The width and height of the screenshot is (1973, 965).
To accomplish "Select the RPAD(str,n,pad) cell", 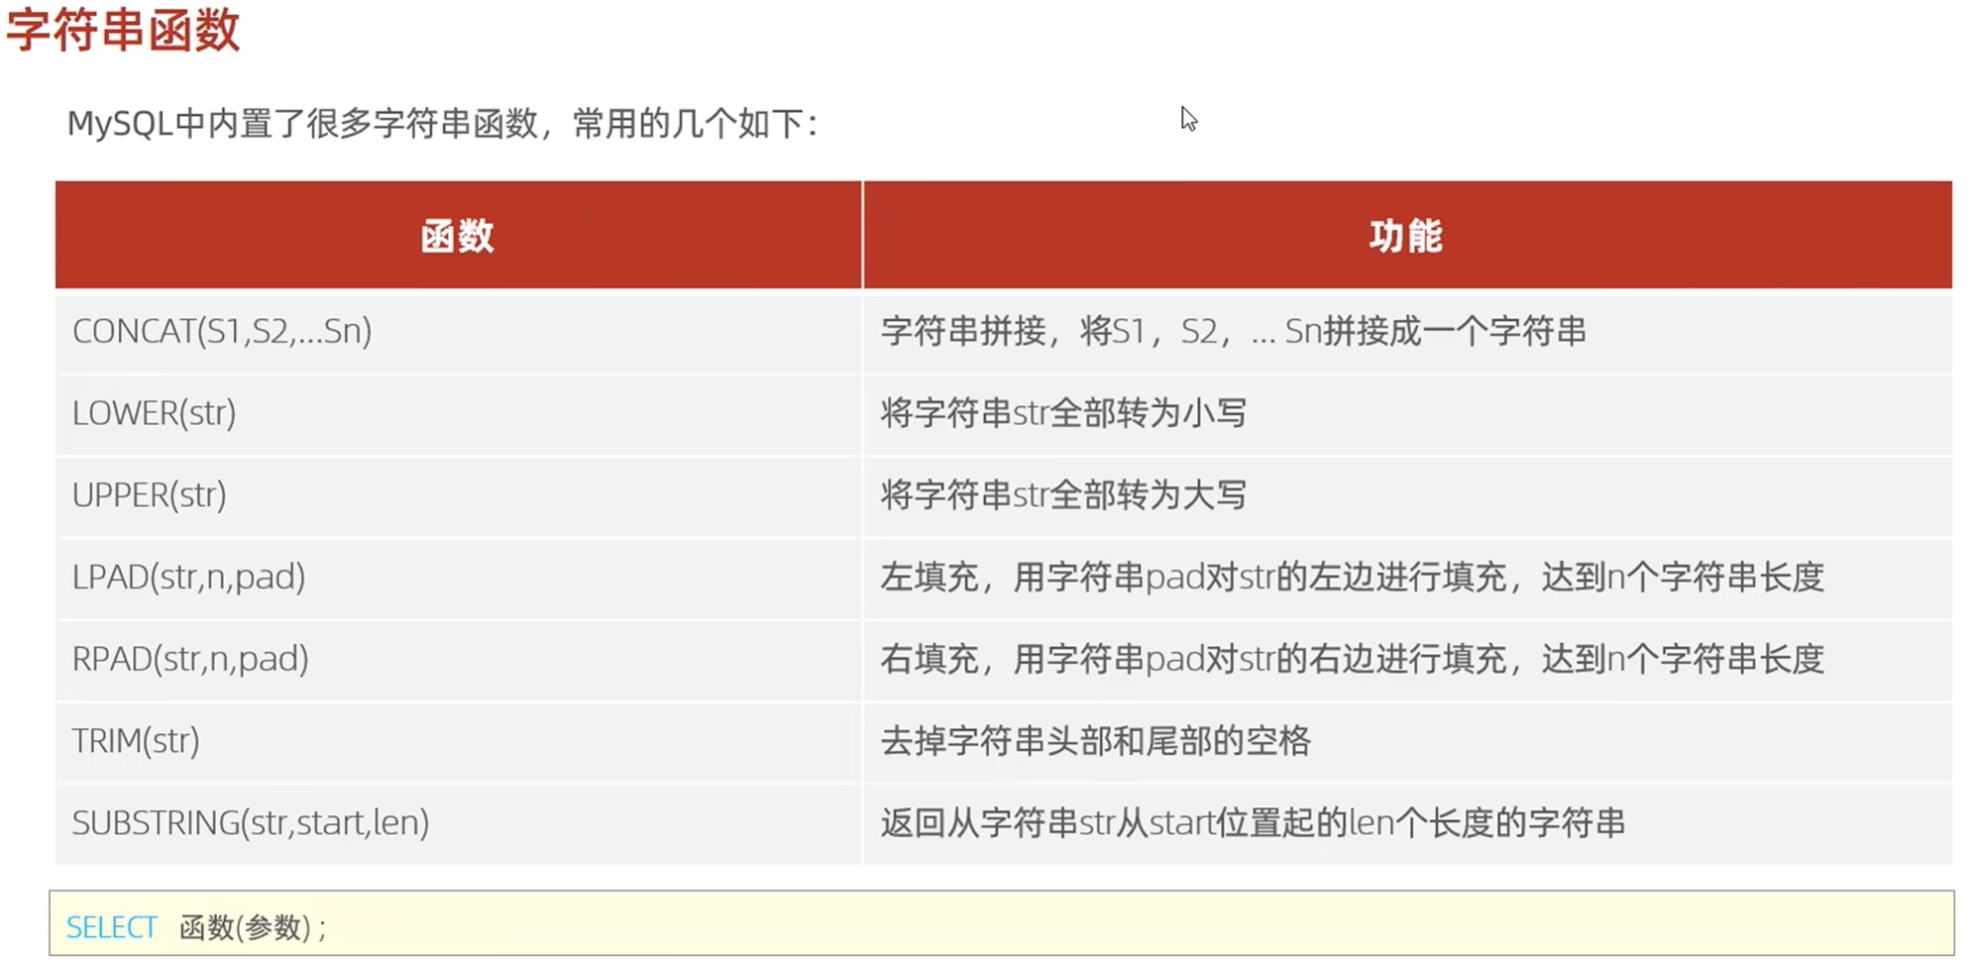I will click(190, 659).
